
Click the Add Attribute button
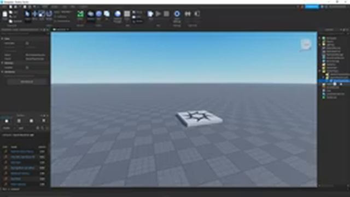[27, 82]
